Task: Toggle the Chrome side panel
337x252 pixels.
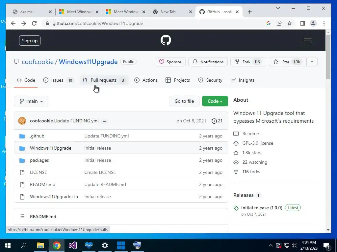Action: click(x=303, y=23)
